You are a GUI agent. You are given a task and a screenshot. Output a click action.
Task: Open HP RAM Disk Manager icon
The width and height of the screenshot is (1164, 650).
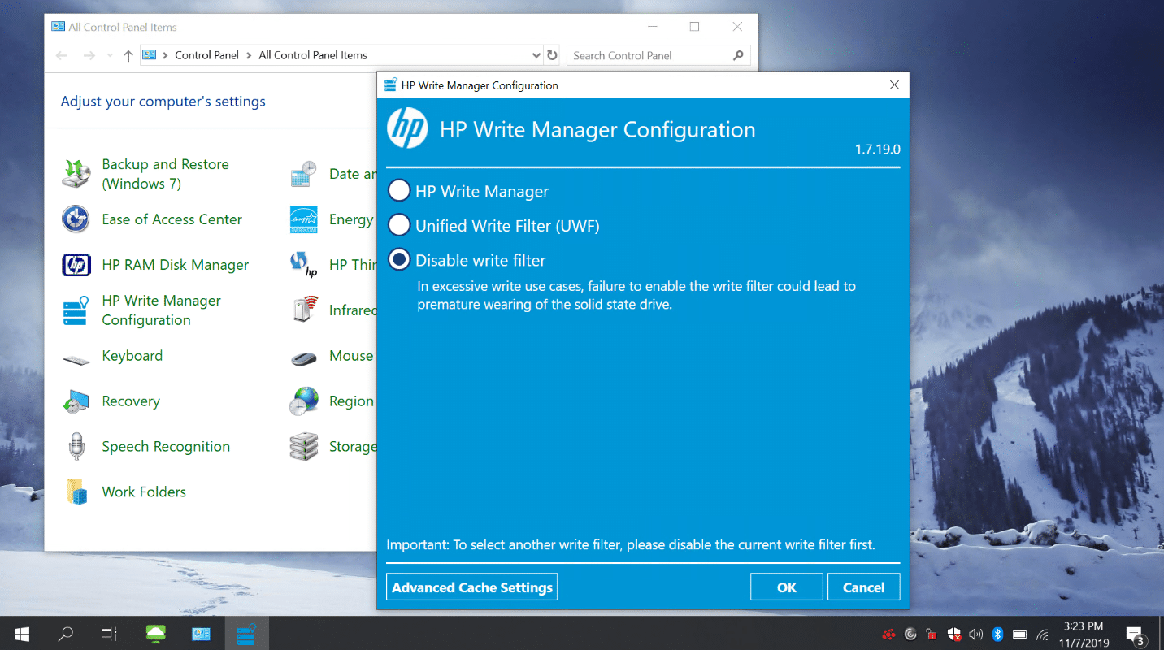click(76, 265)
